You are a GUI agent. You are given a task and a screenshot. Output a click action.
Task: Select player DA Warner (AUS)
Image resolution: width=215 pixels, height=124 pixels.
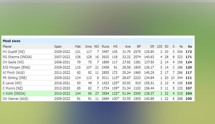coord(15,99)
